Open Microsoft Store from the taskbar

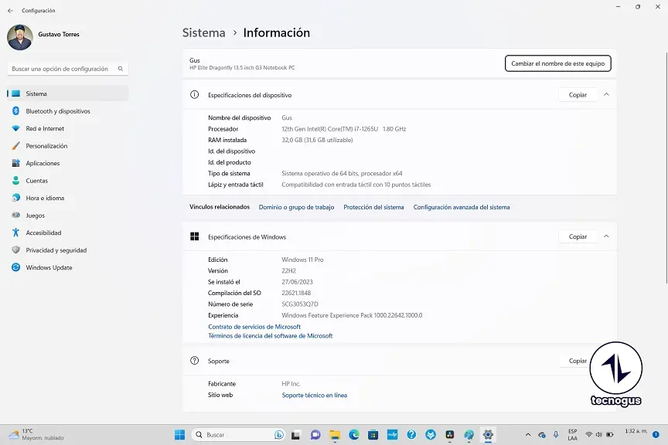[x=373, y=435]
